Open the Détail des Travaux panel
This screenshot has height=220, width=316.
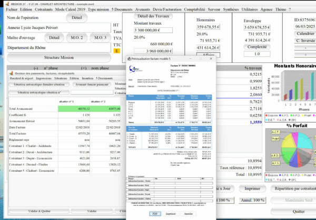(x=153, y=16)
